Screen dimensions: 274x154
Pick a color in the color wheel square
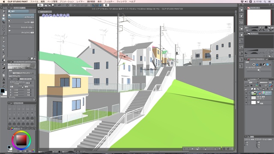pos(21,140)
